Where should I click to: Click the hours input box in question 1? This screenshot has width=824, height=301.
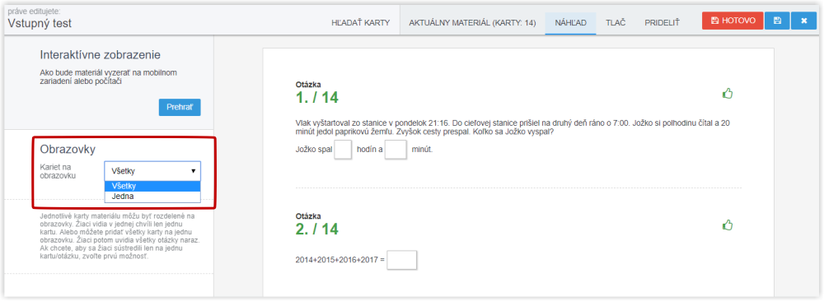coord(343,150)
